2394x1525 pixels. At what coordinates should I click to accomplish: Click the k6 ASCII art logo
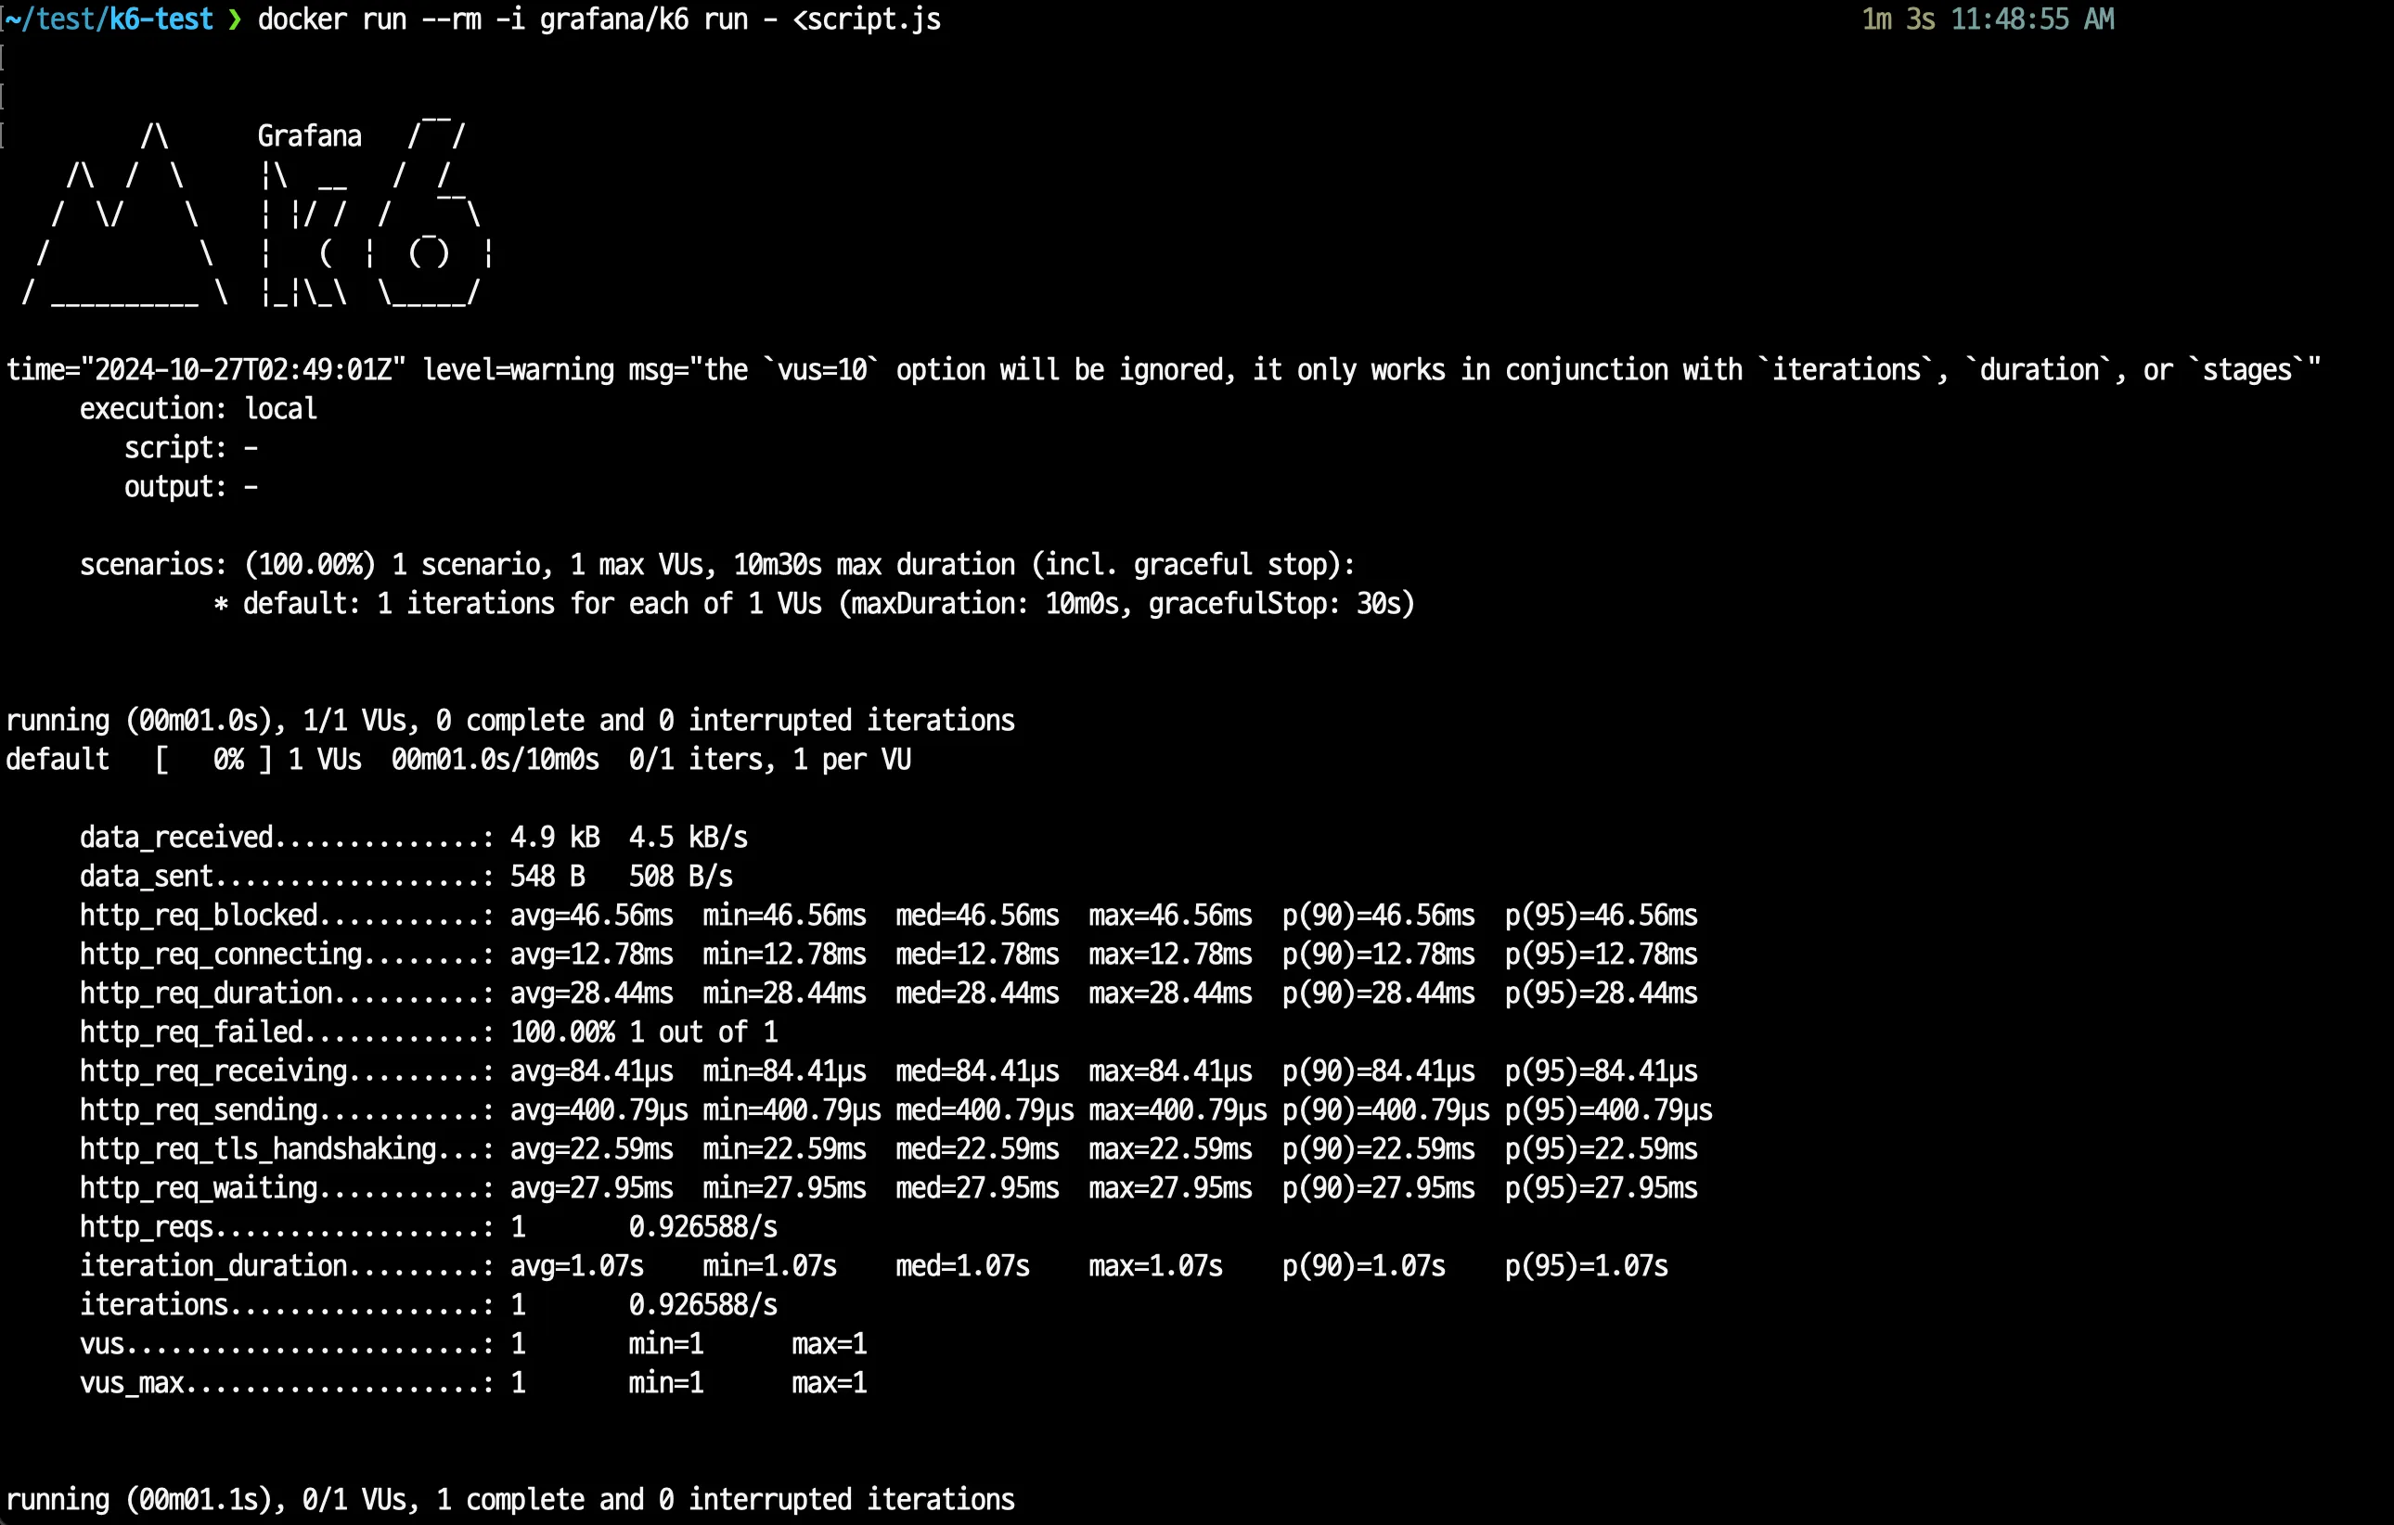pyautogui.click(x=256, y=213)
